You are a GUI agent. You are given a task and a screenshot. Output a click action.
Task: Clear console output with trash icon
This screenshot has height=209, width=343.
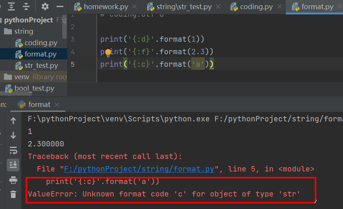tap(13, 194)
